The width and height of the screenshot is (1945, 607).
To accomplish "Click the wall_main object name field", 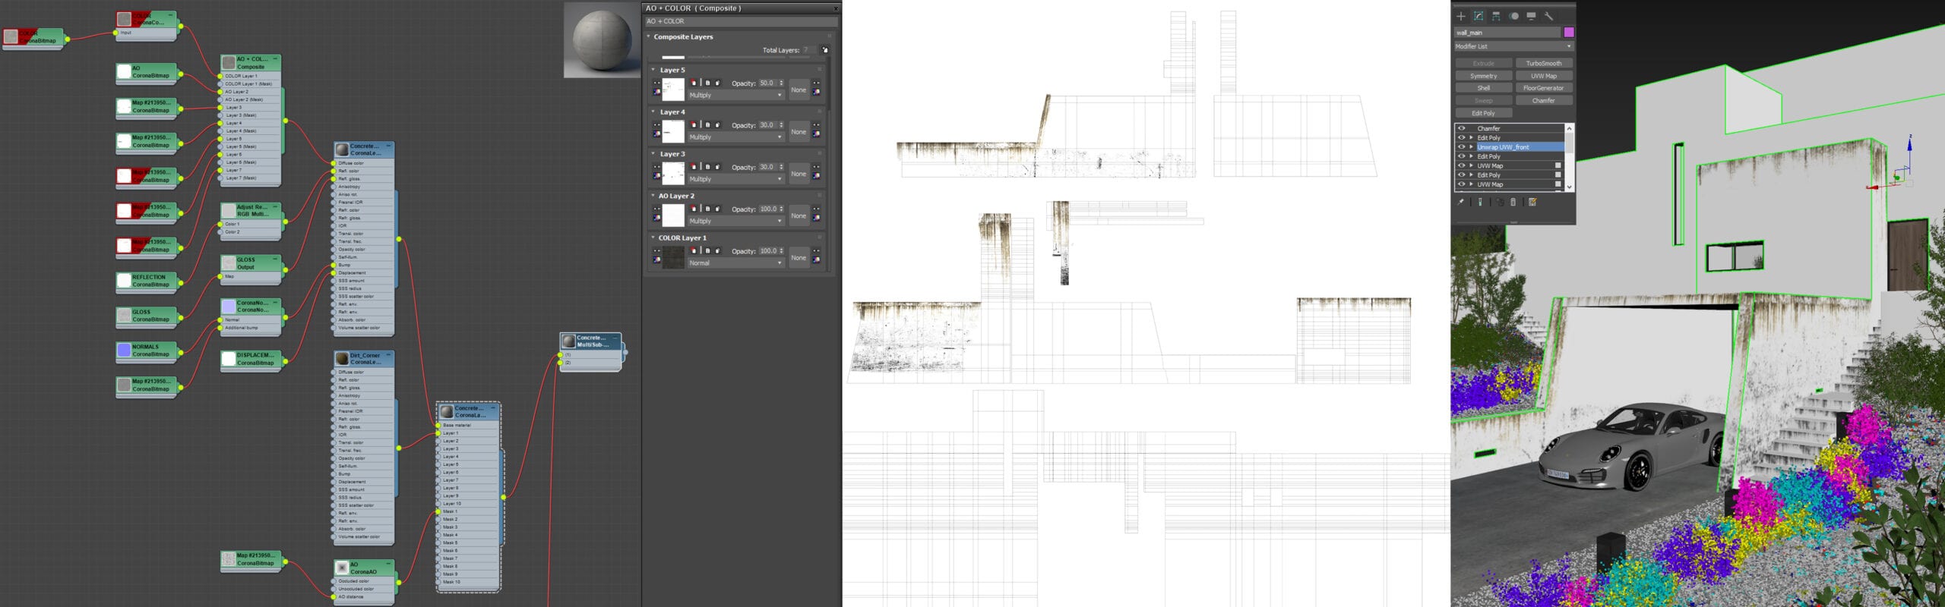I will point(1506,33).
